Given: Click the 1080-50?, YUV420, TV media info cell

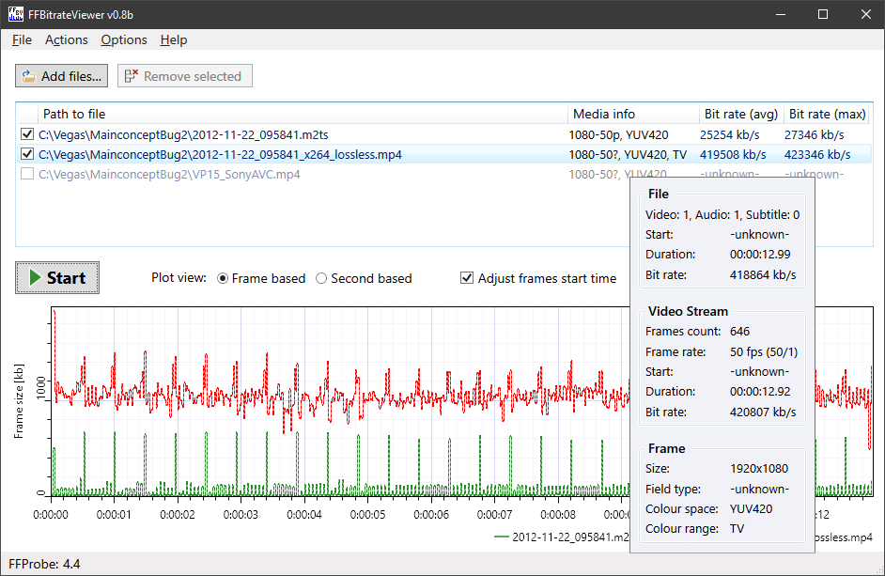Looking at the screenshot, I should point(628,155).
